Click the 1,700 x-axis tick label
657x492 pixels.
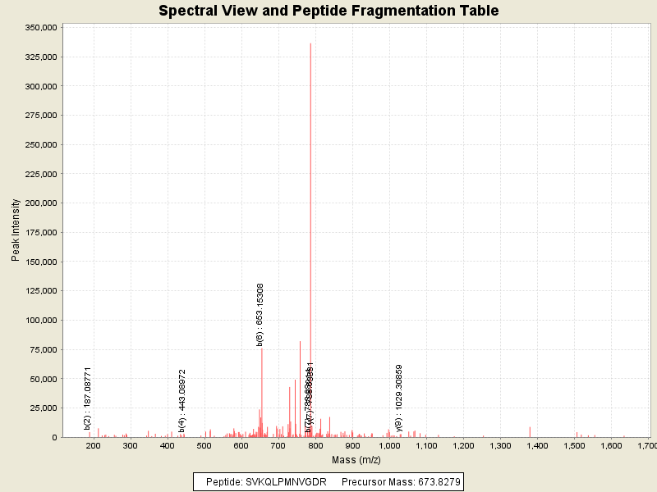click(646, 445)
